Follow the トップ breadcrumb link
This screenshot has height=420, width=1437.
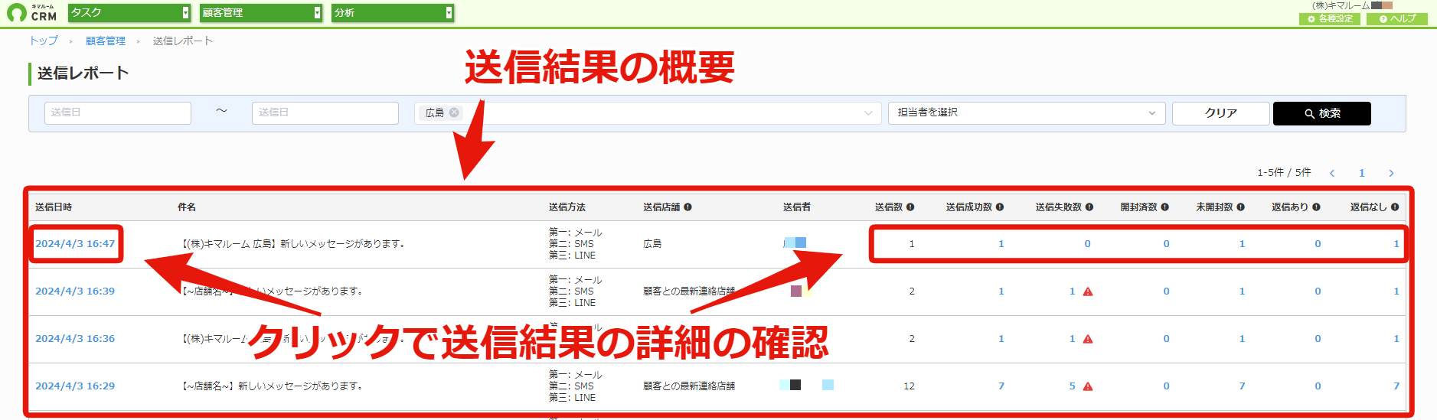click(x=44, y=41)
